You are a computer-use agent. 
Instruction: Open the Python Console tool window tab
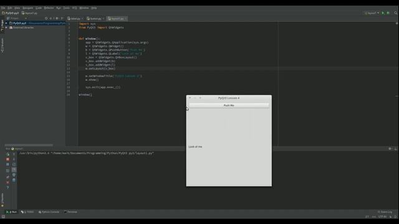(49, 212)
